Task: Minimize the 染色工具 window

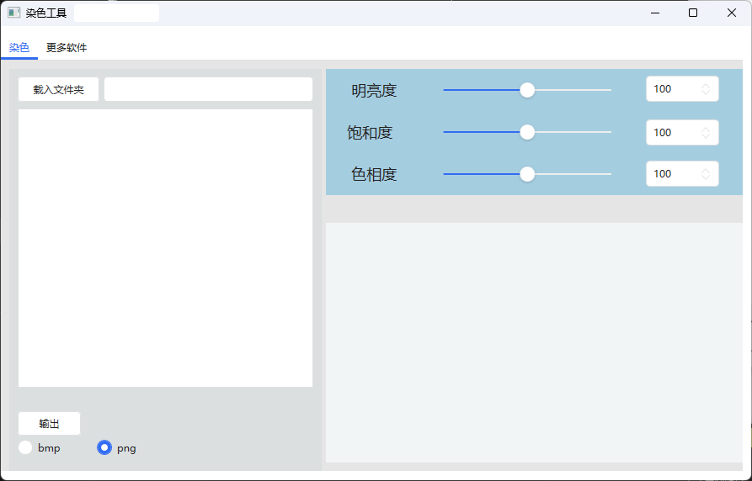Action: tap(655, 13)
